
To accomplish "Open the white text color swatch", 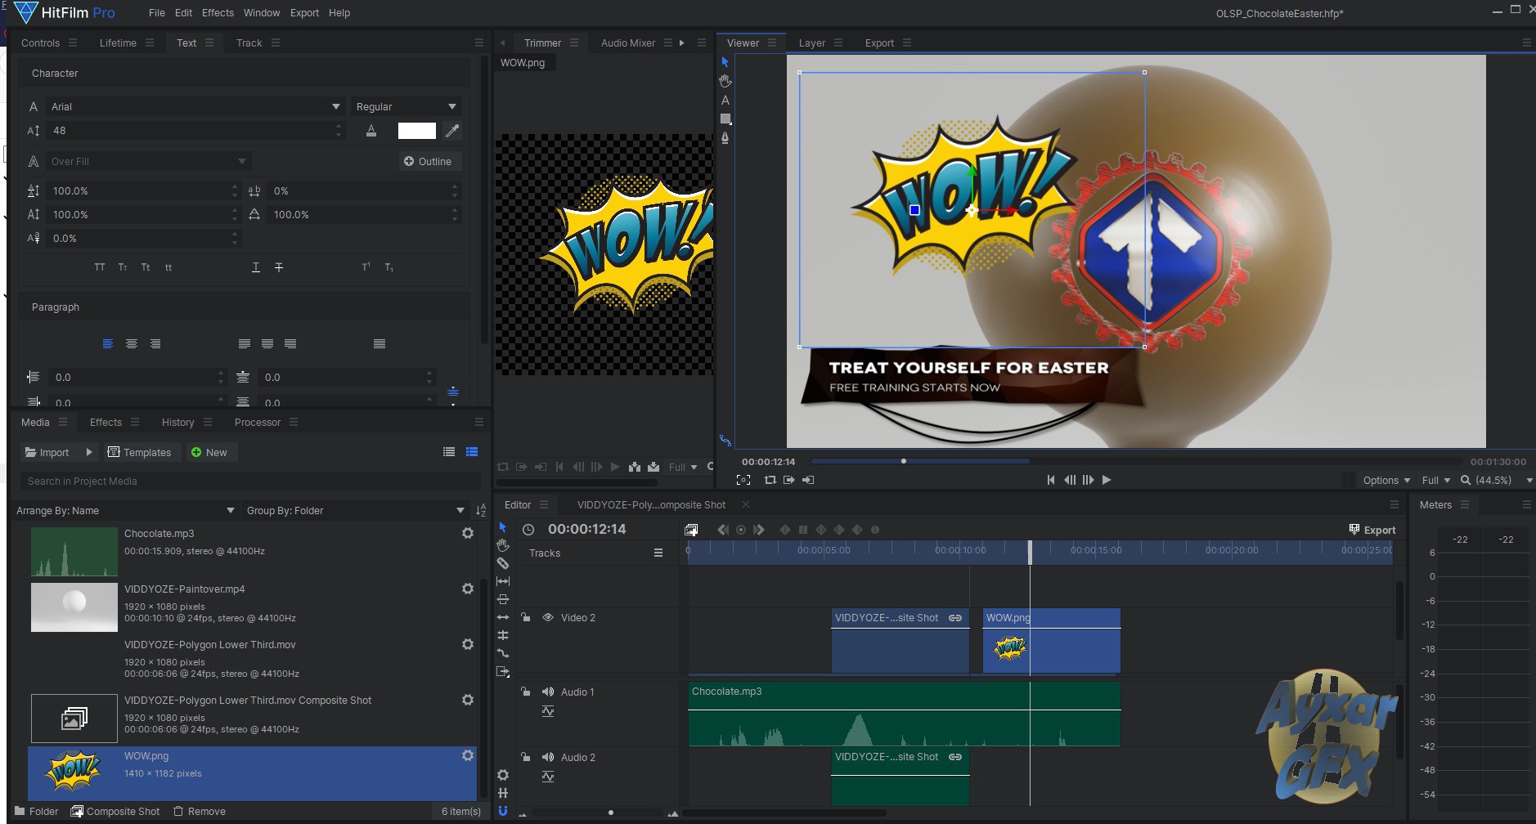I will 417,131.
